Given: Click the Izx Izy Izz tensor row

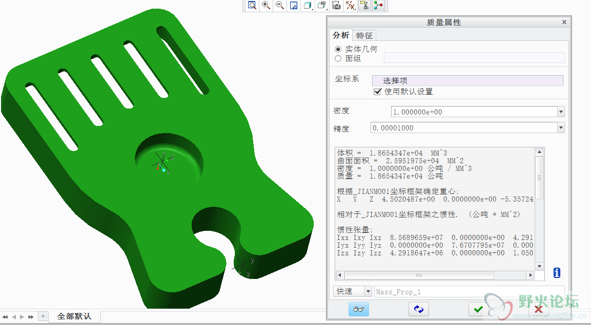Looking at the screenshot, I should [x=435, y=253].
